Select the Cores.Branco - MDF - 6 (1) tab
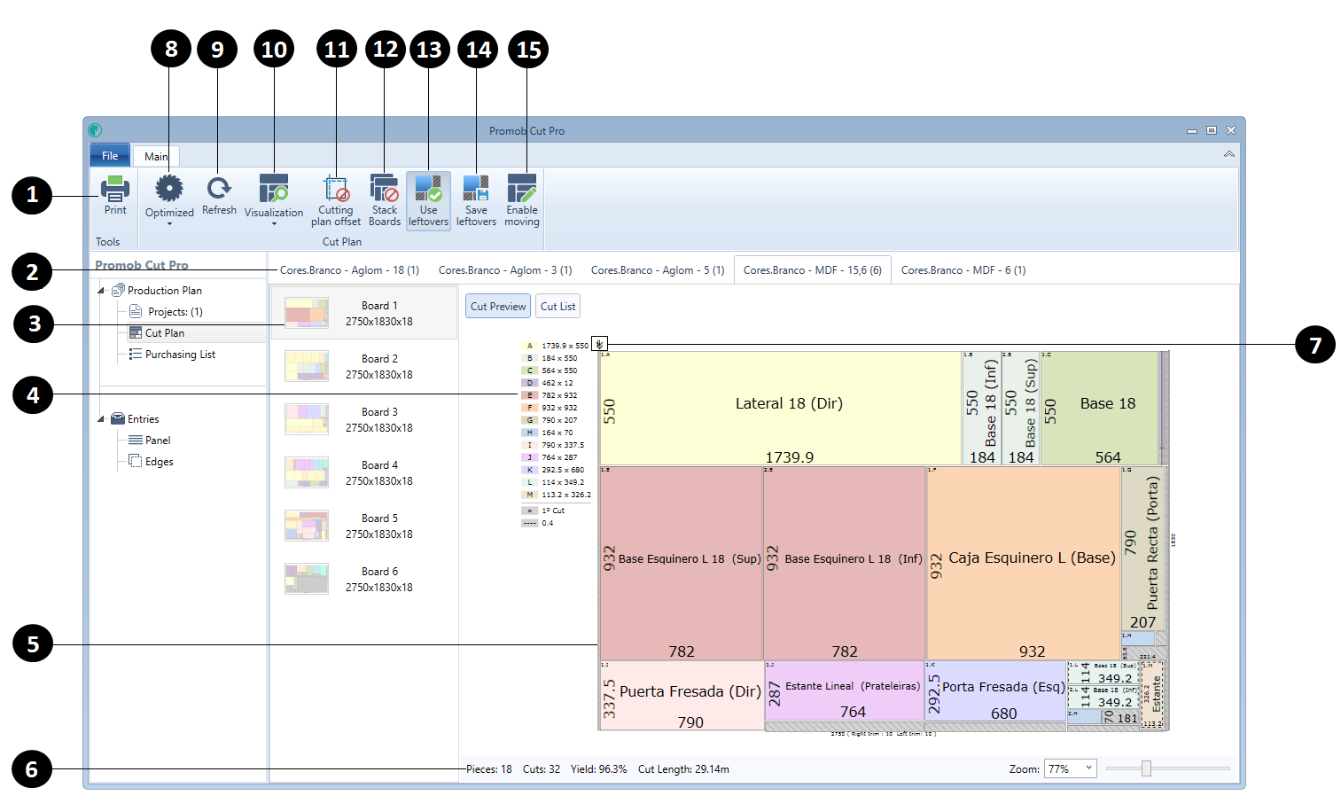The image size is (1341, 811). tap(963, 270)
